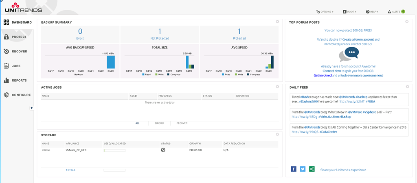This screenshot has width=417, height=183.
Task: Click the VMware_CE_UEB appliance cell
Action: point(76,150)
